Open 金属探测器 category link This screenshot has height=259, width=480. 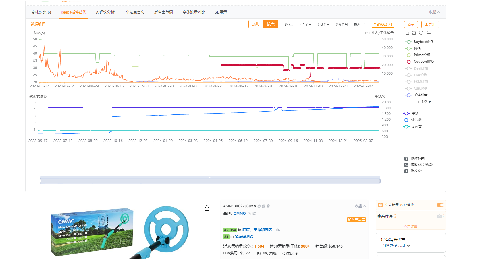[x=244, y=236]
